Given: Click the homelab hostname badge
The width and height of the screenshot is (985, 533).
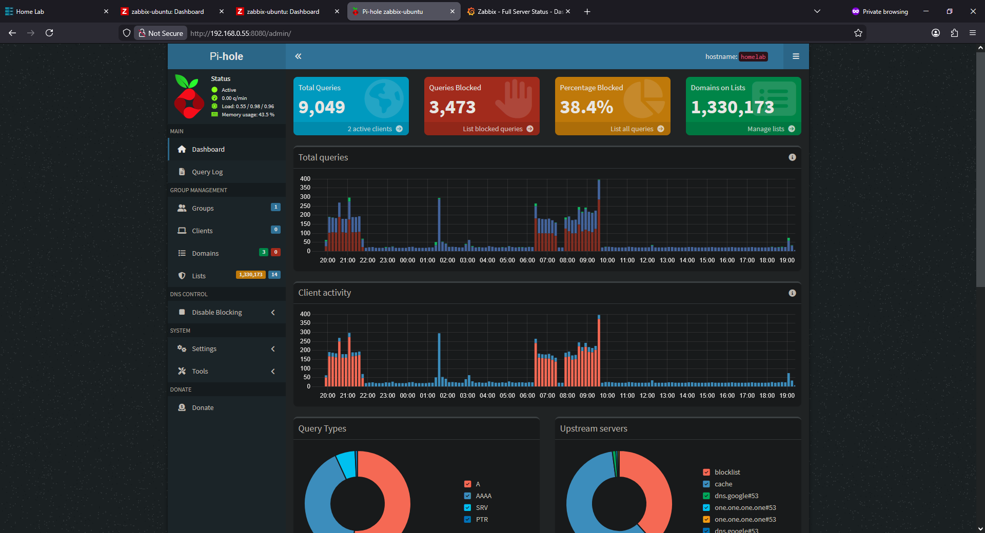Looking at the screenshot, I should (x=753, y=57).
